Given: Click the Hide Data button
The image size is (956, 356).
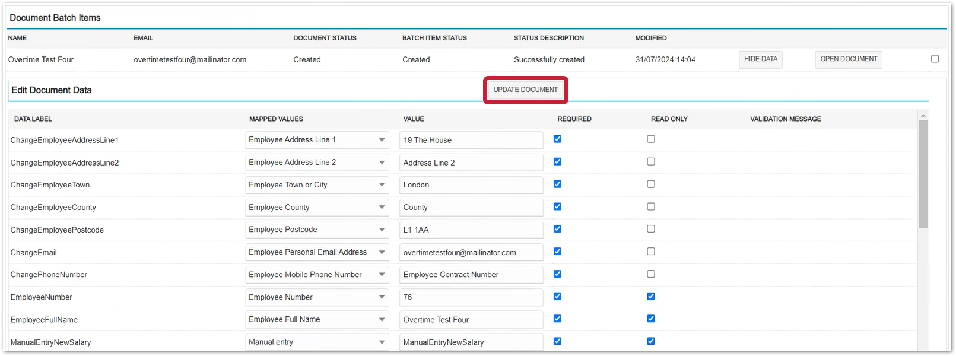Looking at the screenshot, I should tap(760, 59).
